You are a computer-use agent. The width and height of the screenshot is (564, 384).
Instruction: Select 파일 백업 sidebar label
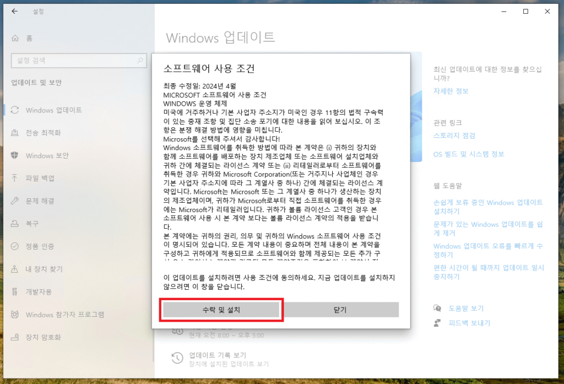click(40, 178)
